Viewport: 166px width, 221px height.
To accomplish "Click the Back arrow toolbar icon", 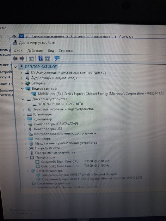I will (x=15, y=58).
